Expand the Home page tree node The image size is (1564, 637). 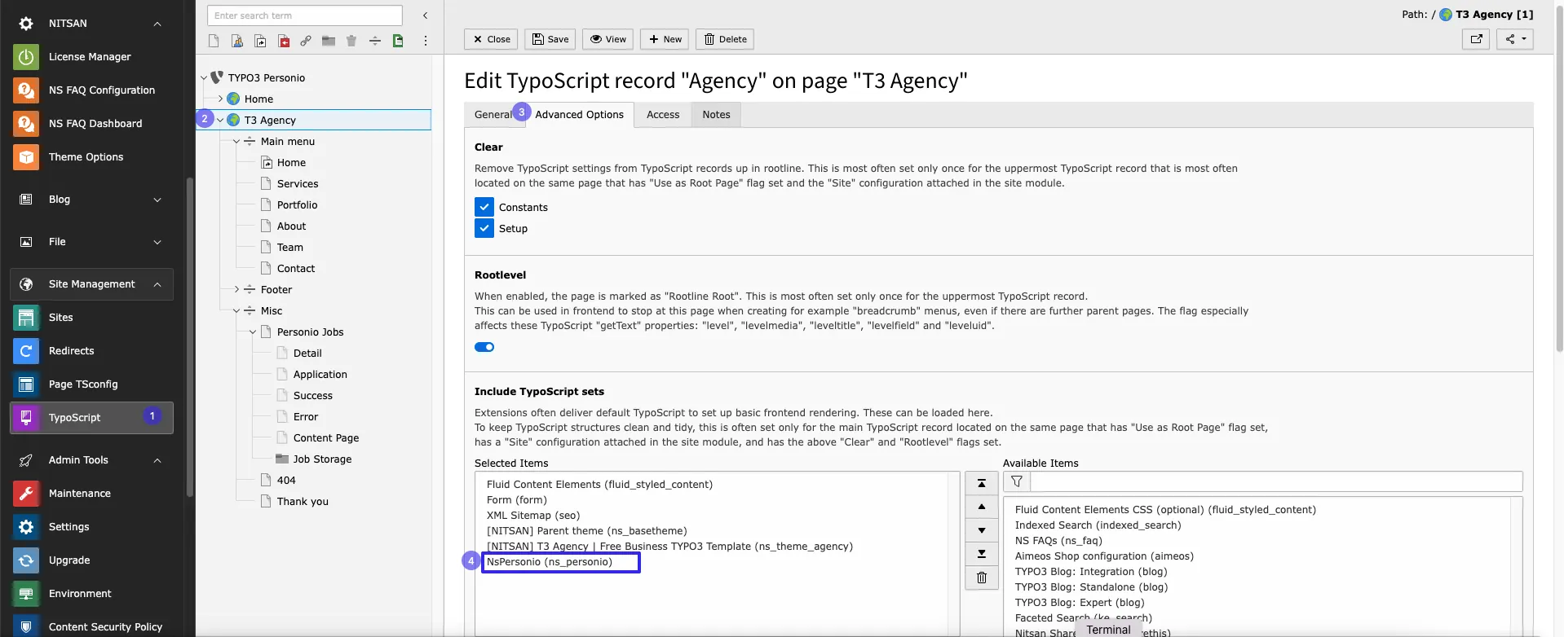click(x=220, y=99)
